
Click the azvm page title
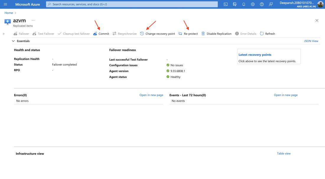[19, 20]
